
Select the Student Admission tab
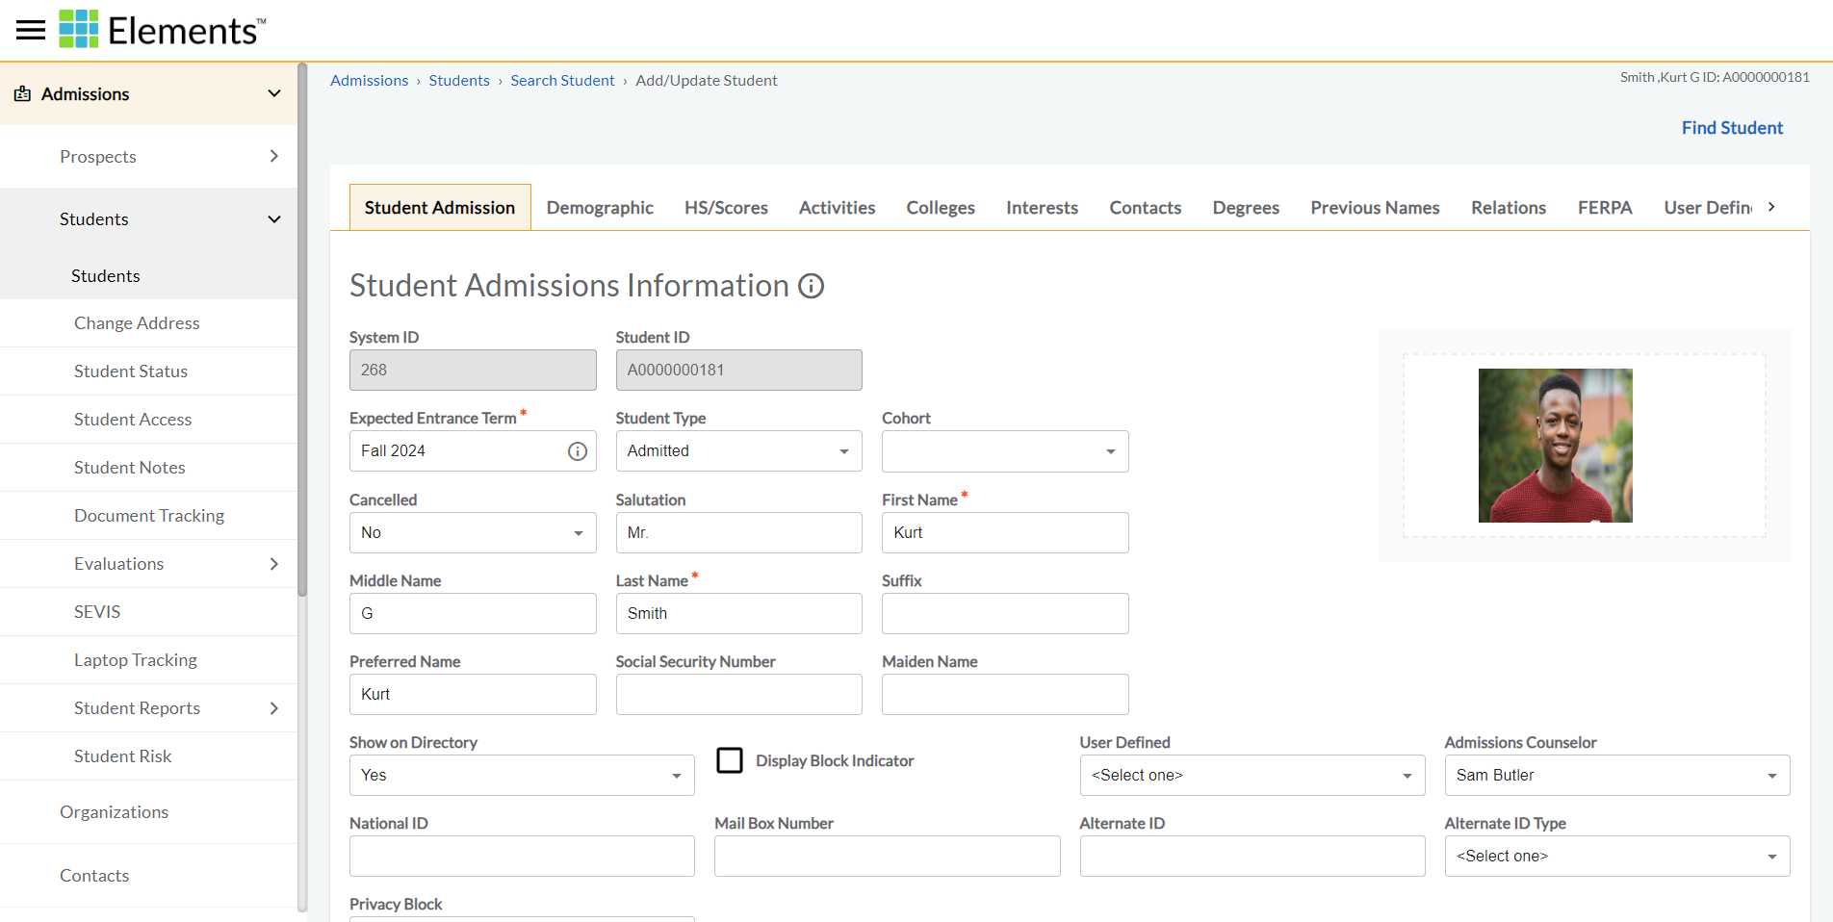(440, 208)
